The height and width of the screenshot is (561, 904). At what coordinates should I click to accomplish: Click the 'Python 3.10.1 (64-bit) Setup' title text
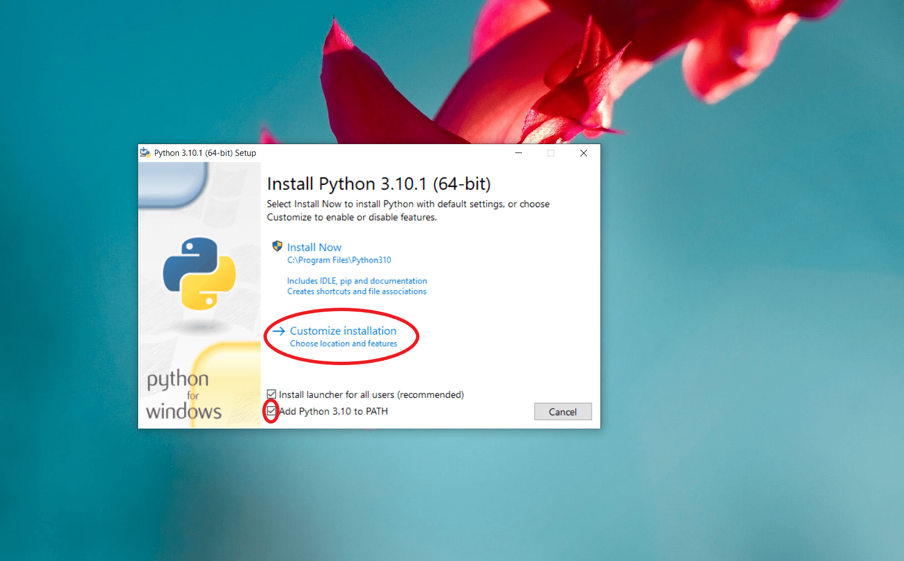tap(205, 153)
